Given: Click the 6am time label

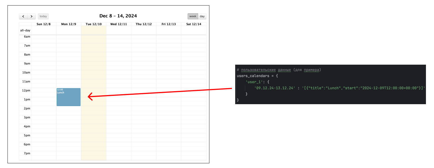Looking at the screenshot, I should pyautogui.click(x=27, y=36).
